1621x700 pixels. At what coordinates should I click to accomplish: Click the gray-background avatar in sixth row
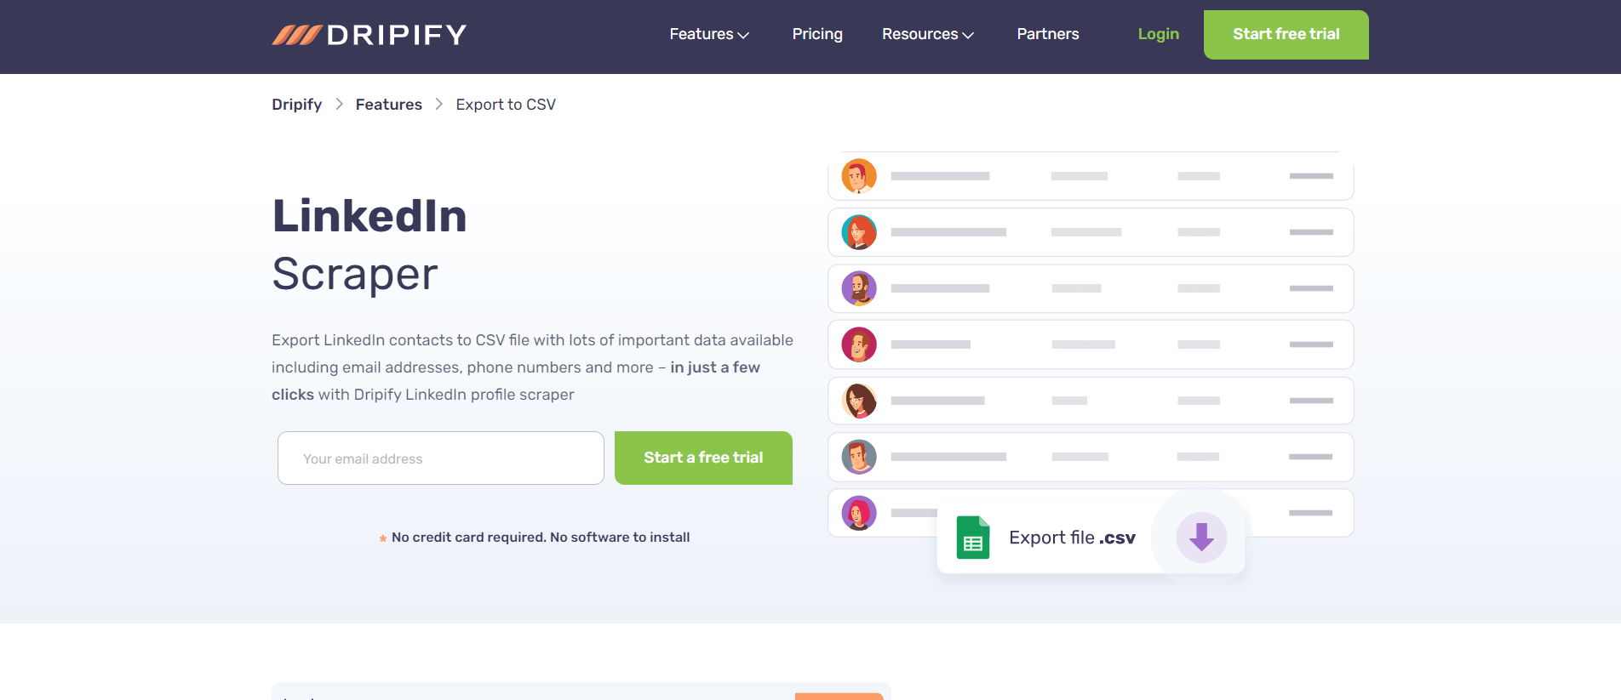(858, 457)
